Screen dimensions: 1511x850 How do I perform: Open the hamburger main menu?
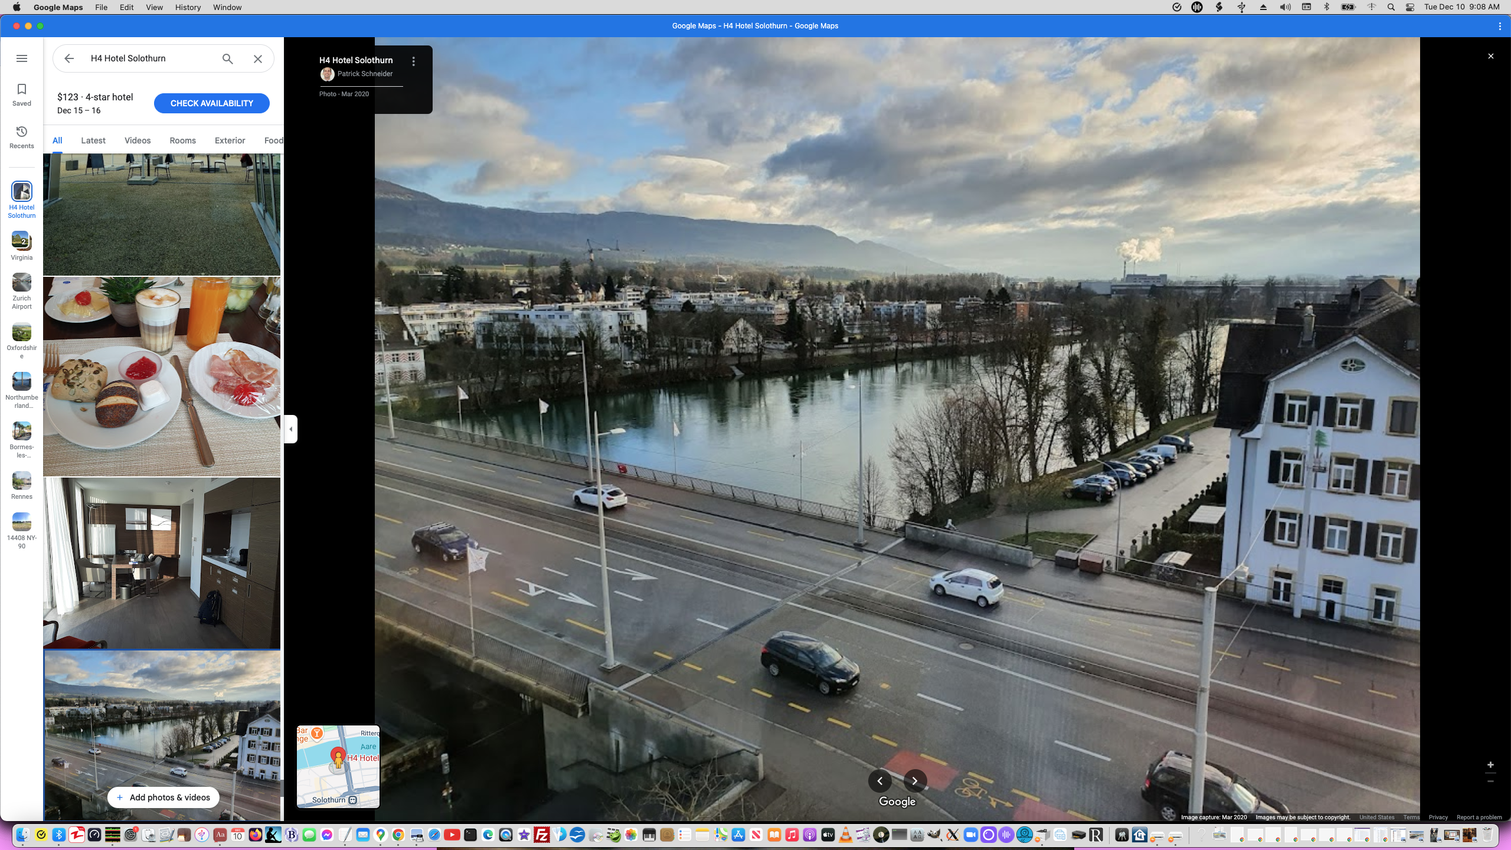coord(22,58)
